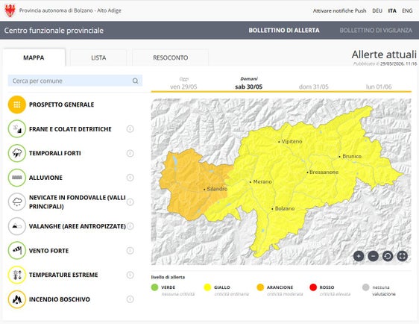Open Bollettino di Vigilanza section
Viewport: 419px width, 324px height.
[376, 30]
